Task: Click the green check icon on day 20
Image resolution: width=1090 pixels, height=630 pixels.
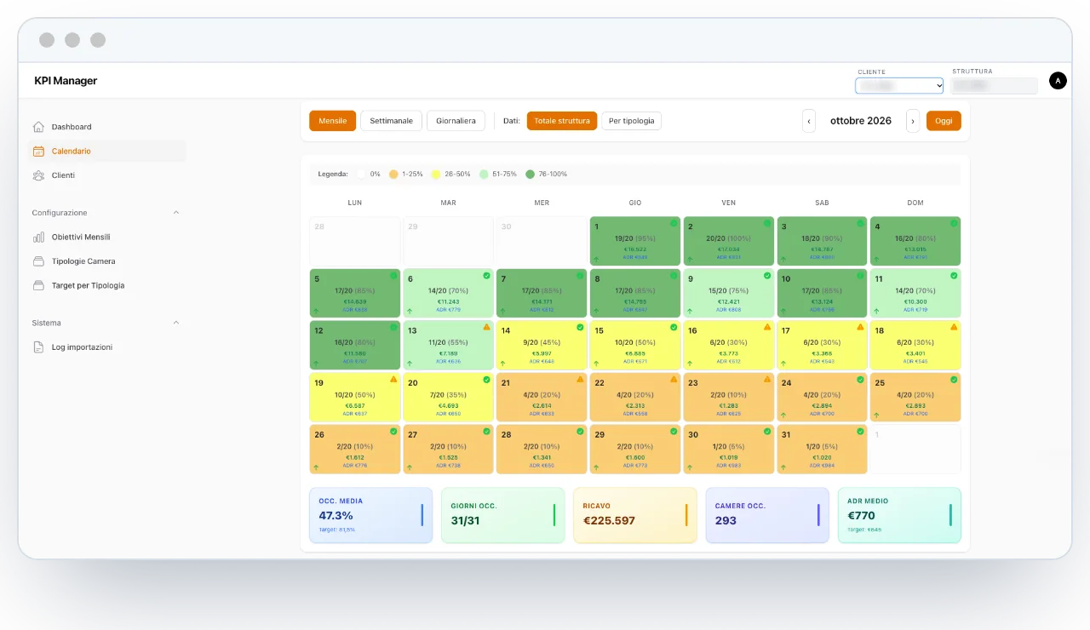Action: (486, 380)
